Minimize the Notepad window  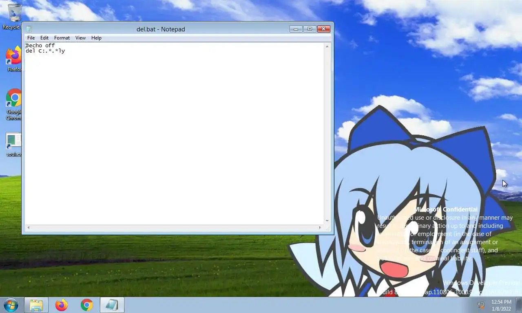click(296, 29)
